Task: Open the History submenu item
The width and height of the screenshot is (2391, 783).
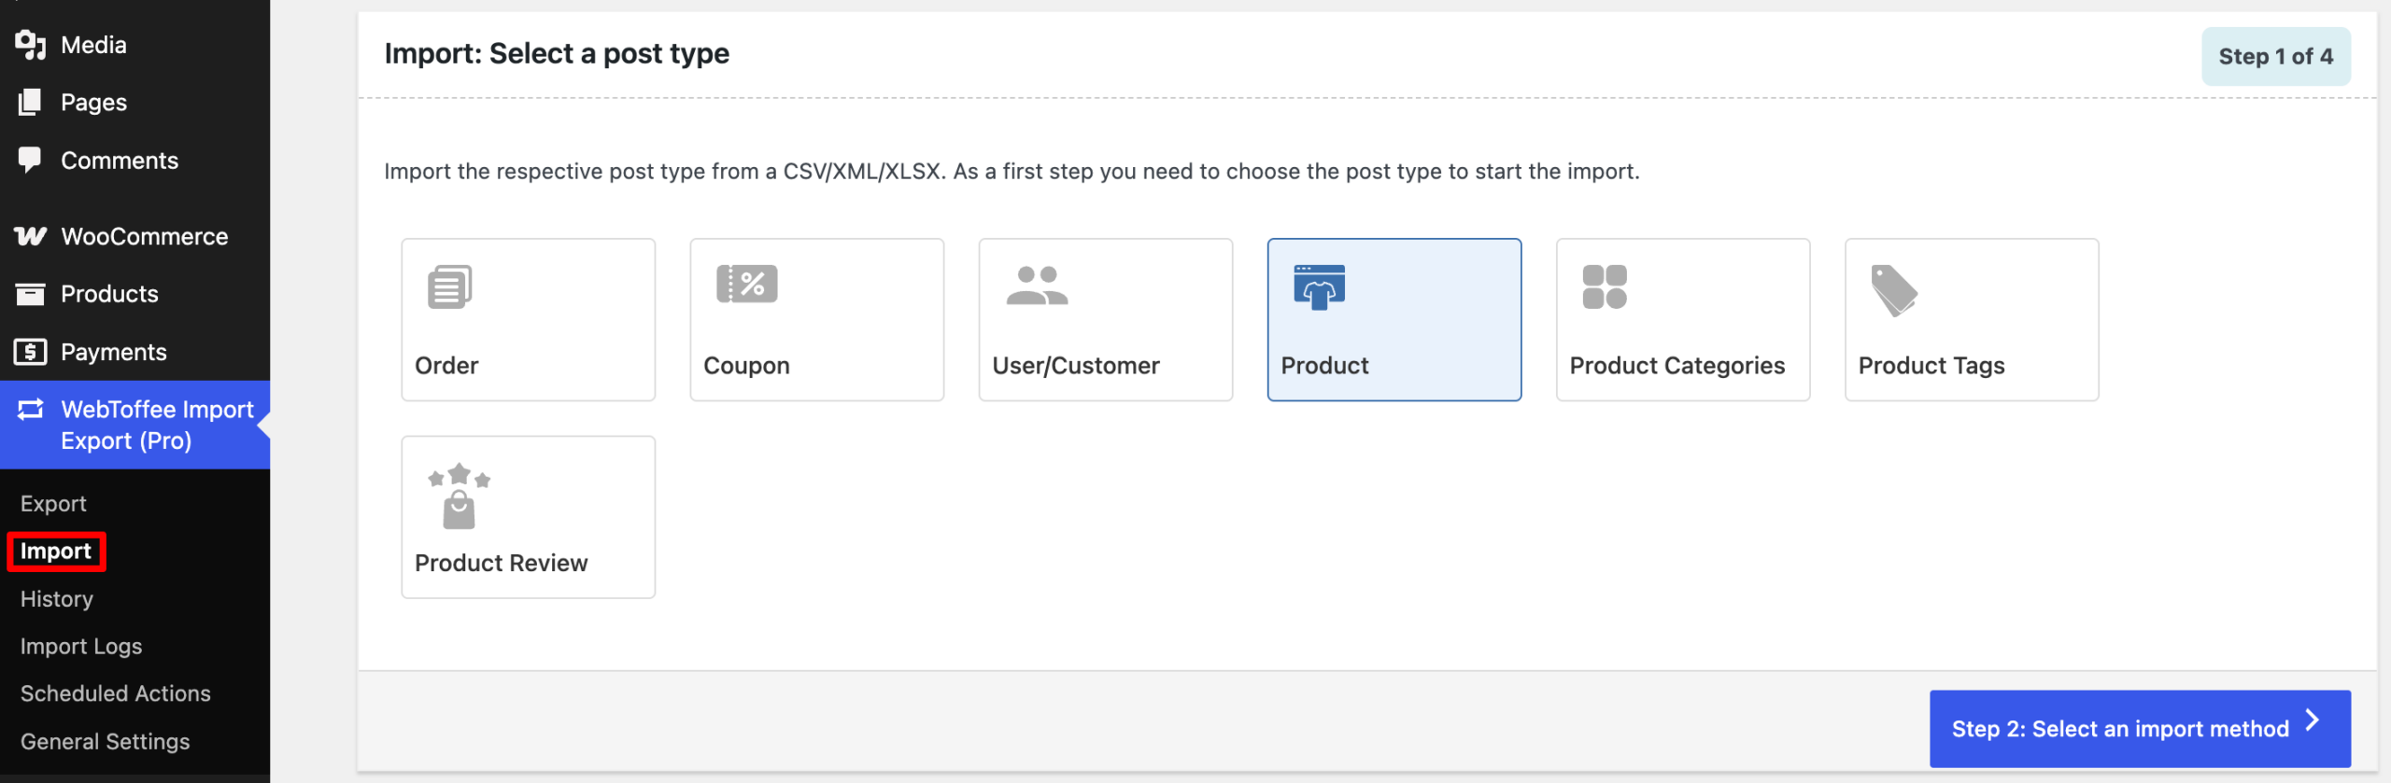Action: click(x=57, y=599)
